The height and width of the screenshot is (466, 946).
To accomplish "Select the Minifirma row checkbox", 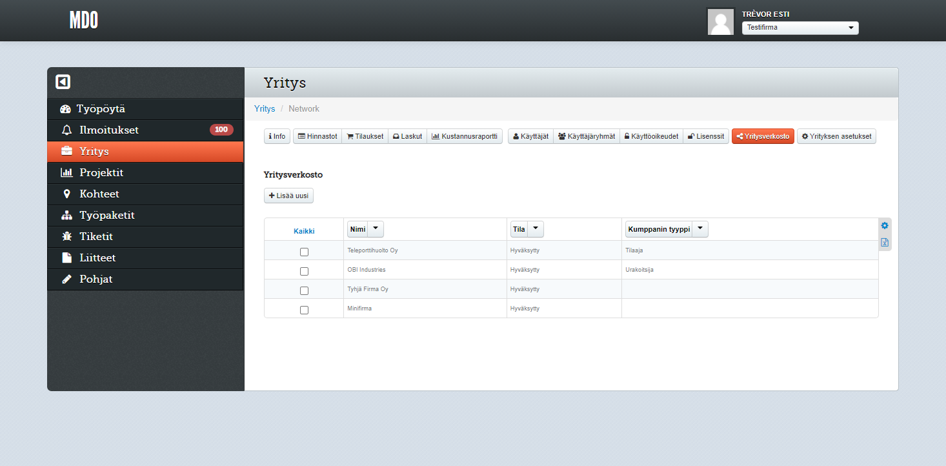I will point(305,310).
